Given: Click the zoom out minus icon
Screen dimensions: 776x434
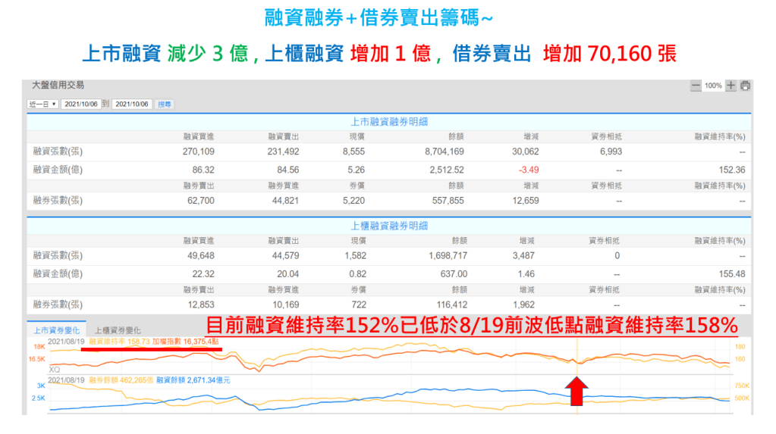Looking at the screenshot, I should coord(695,86).
